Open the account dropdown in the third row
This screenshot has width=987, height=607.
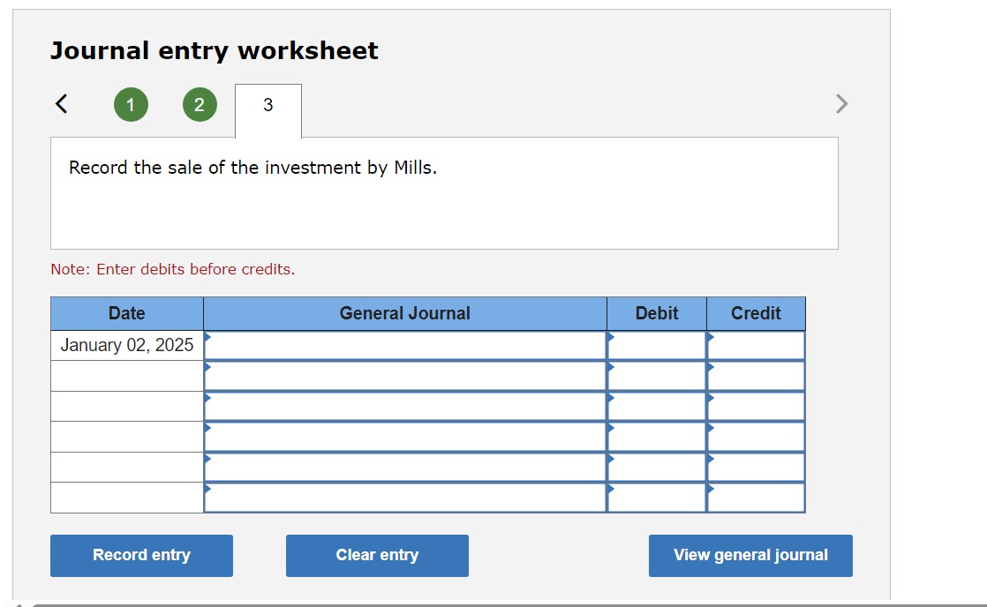[x=208, y=399]
